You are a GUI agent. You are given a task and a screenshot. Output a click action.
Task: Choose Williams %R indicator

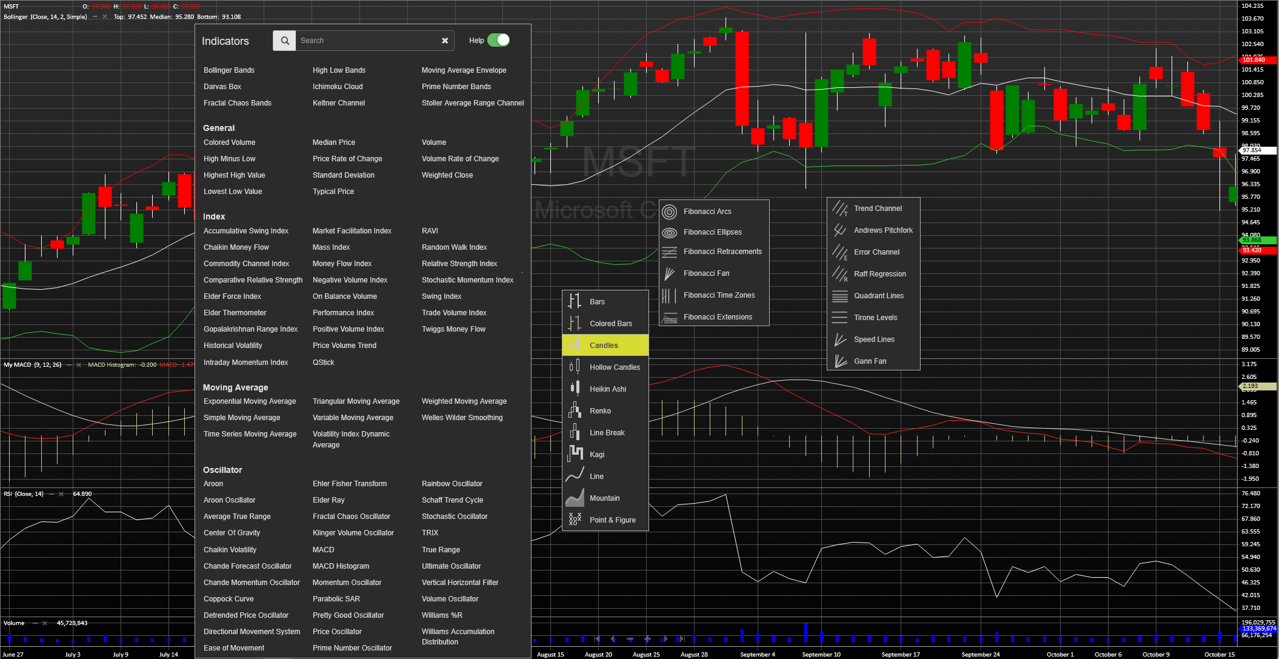tap(442, 615)
